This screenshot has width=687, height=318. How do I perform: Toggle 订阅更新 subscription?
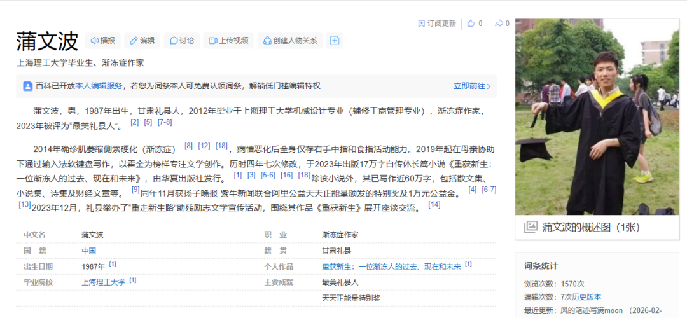tap(437, 24)
